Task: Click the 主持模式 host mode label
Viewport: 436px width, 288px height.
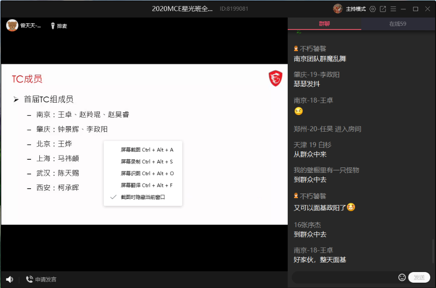Action: (x=356, y=9)
